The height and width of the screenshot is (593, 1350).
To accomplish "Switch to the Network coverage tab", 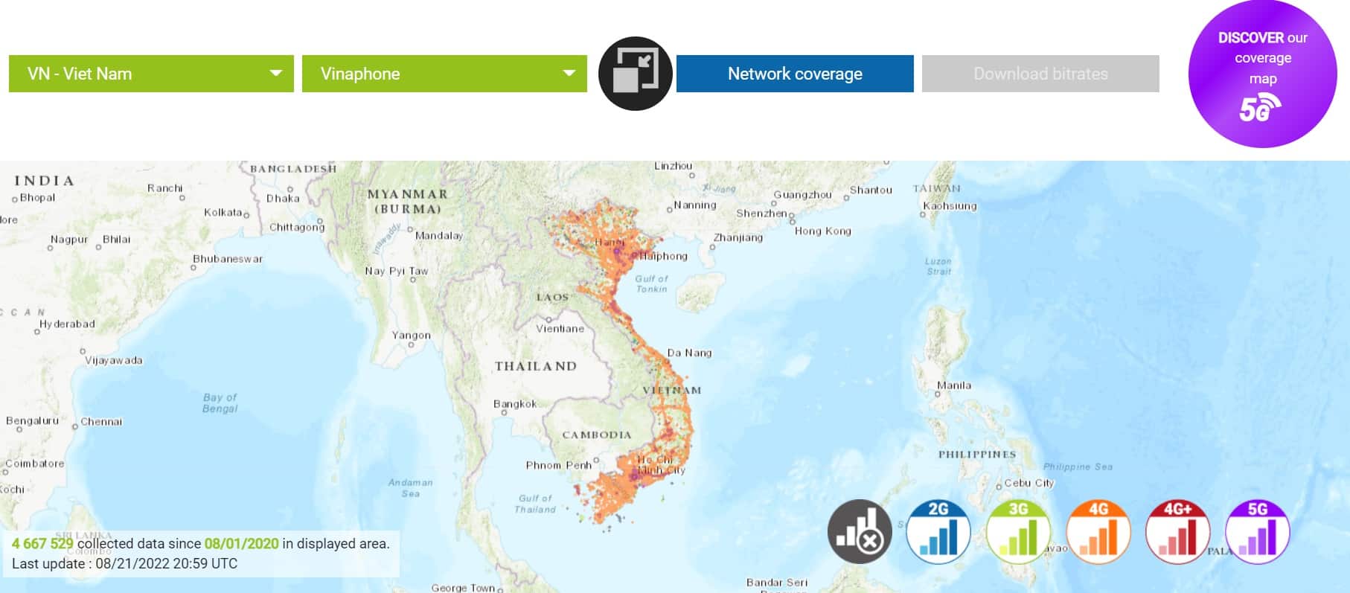I will point(794,74).
